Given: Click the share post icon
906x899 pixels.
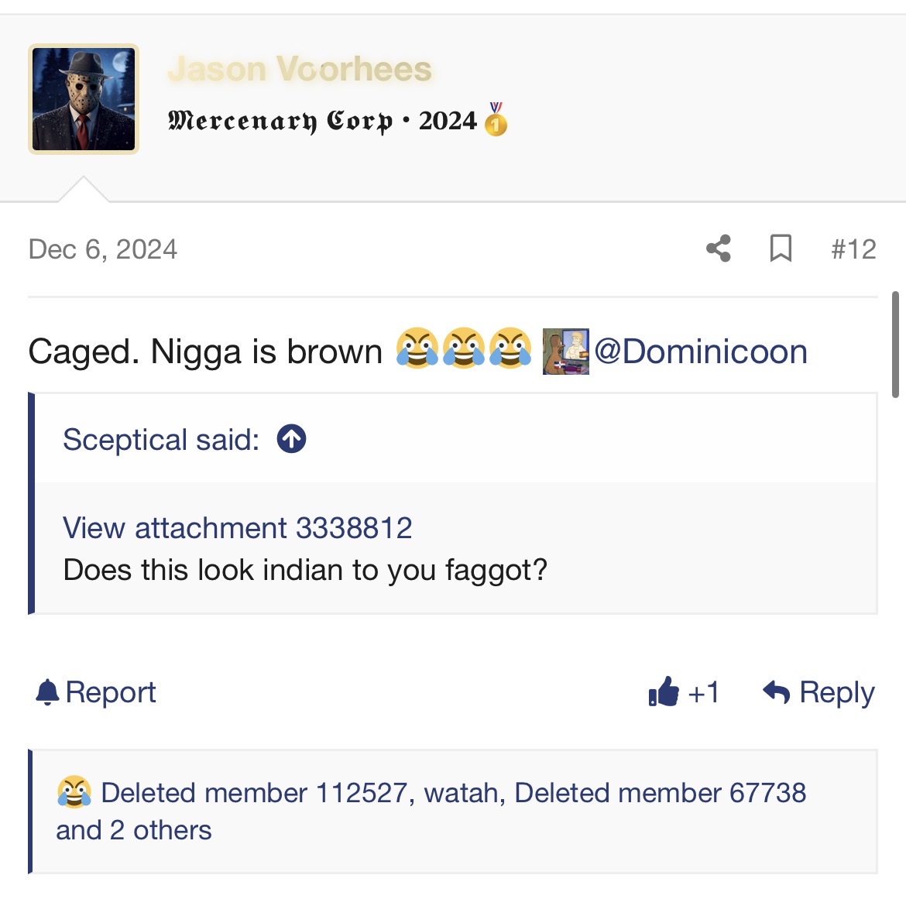Looking at the screenshot, I should (x=719, y=249).
